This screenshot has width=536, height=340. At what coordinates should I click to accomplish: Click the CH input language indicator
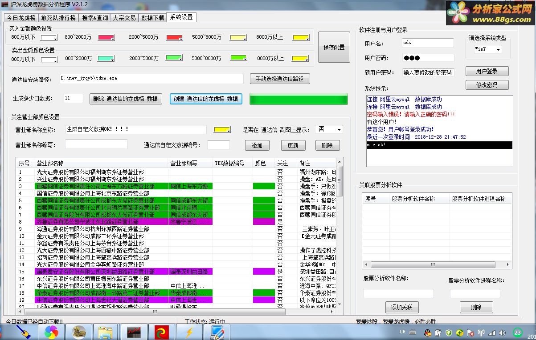(x=402, y=332)
